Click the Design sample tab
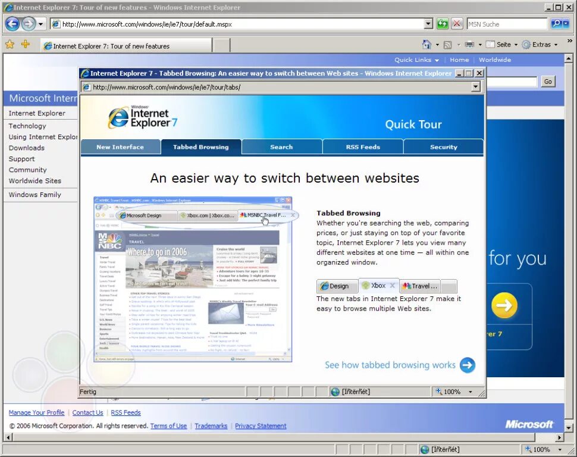 pyautogui.click(x=337, y=286)
